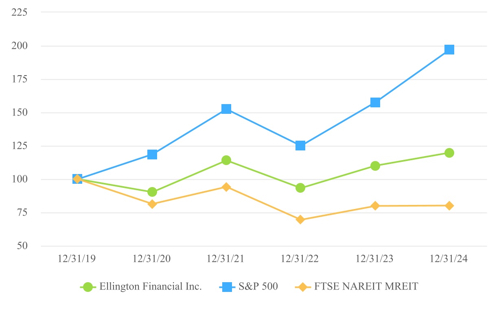The height and width of the screenshot is (309, 499).
Task: Click the green circle swatch in the legend
Action: pos(88,287)
